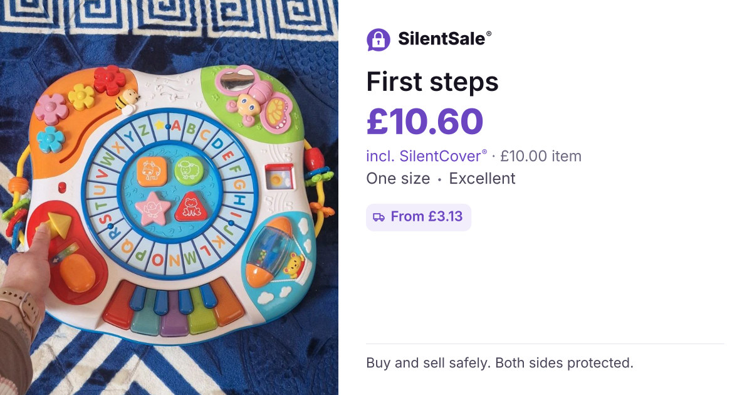Click the Buy and sell safely footer text
Screen dimensions: 752x395
499,363
